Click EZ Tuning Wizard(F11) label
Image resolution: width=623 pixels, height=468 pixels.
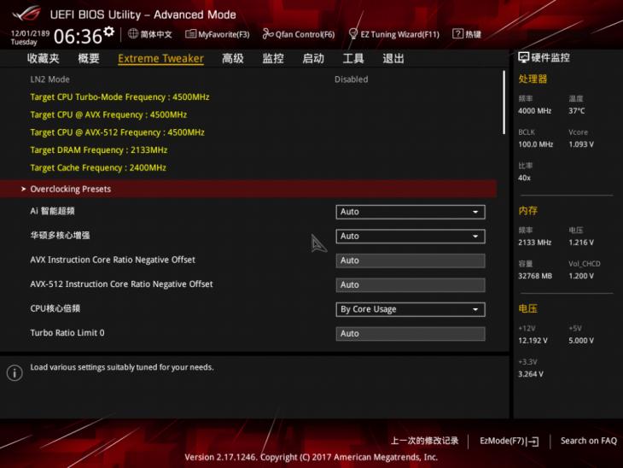click(x=399, y=35)
